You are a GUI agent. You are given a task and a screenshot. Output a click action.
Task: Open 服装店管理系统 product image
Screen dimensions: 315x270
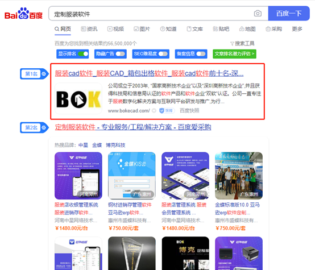(185, 176)
